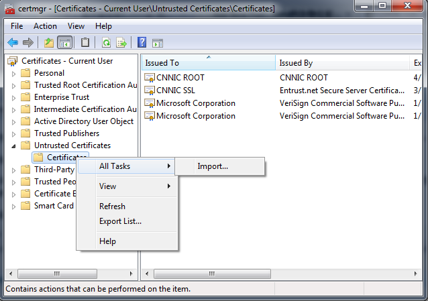Click the right pane horizontal scrollbar thumb
This screenshot has width=428, height=301.
212,274
